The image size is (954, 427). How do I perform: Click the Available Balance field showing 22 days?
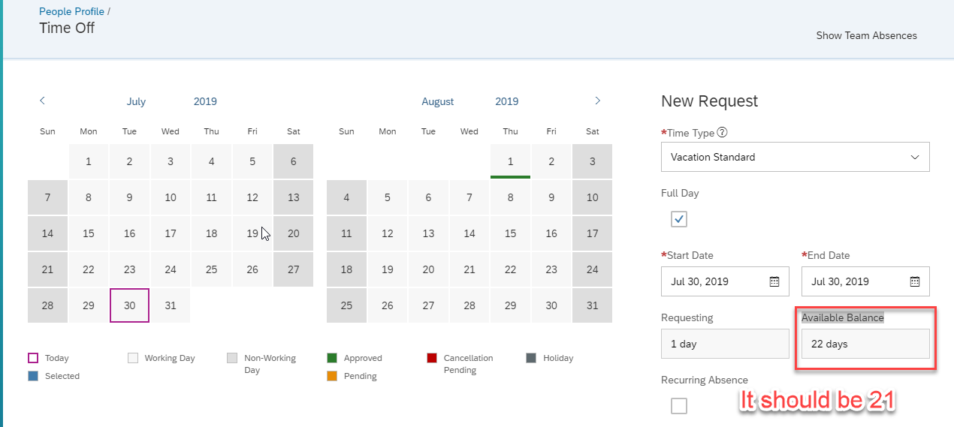pos(865,344)
